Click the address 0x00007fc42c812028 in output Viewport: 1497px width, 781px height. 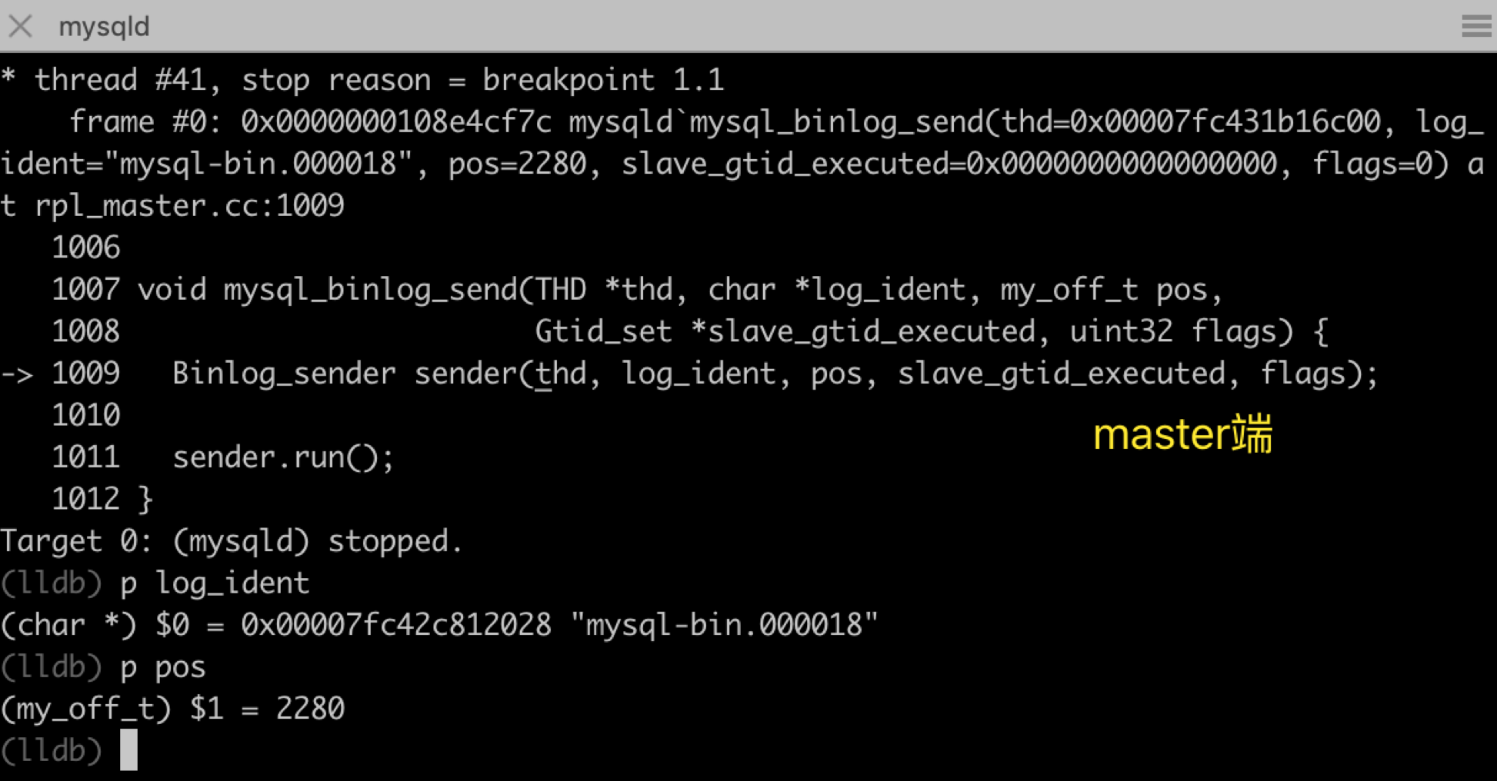click(396, 625)
